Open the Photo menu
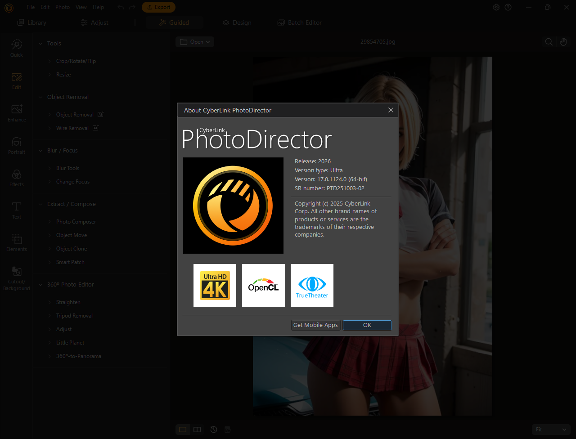 [63, 7]
